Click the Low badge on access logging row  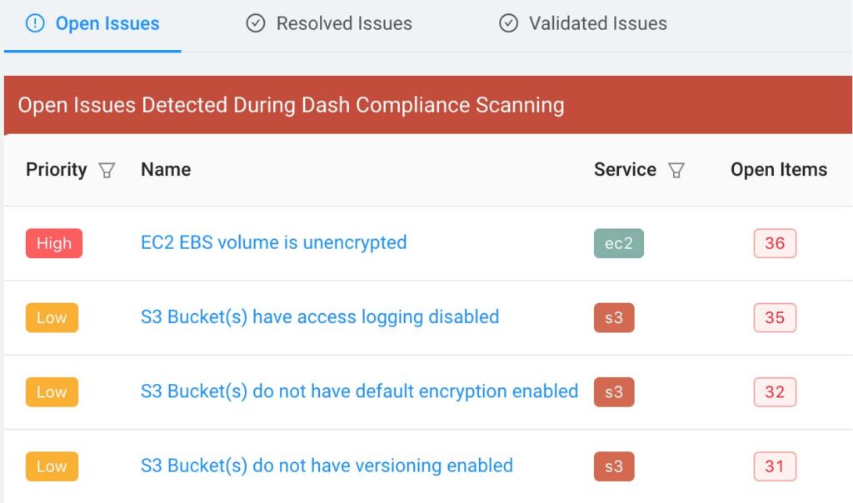coord(52,317)
